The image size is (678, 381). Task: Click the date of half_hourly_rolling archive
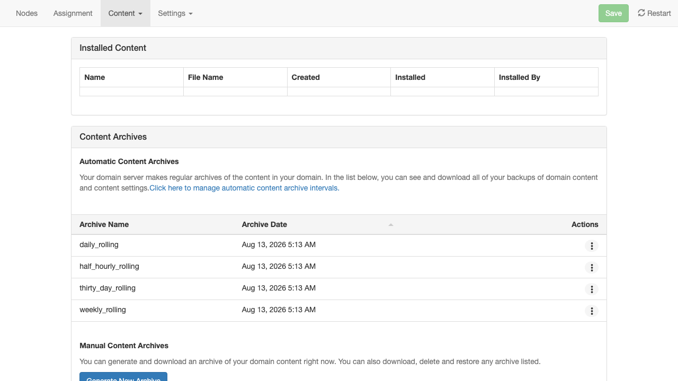[x=279, y=266]
